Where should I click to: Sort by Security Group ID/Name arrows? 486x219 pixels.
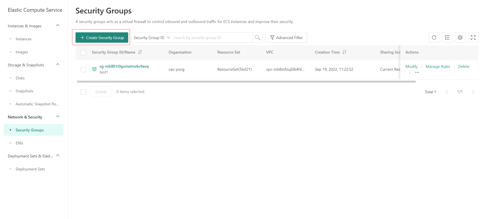tap(140, 52)
